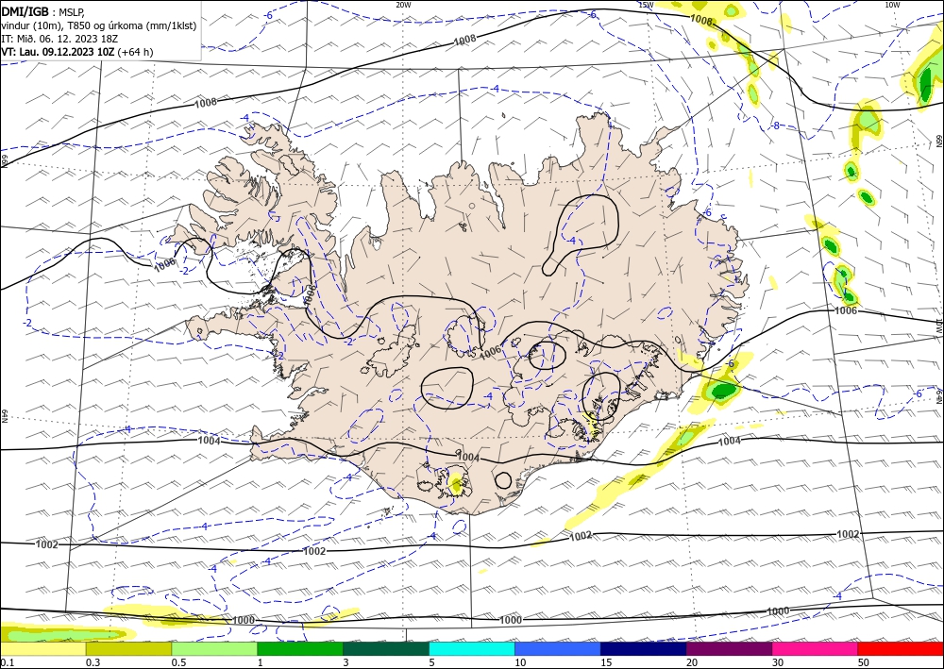Viewport: 944px width, 669px height.
Task: Click the "DMI/IGB : MSLP," title line
Action: [x=43, y=10]
